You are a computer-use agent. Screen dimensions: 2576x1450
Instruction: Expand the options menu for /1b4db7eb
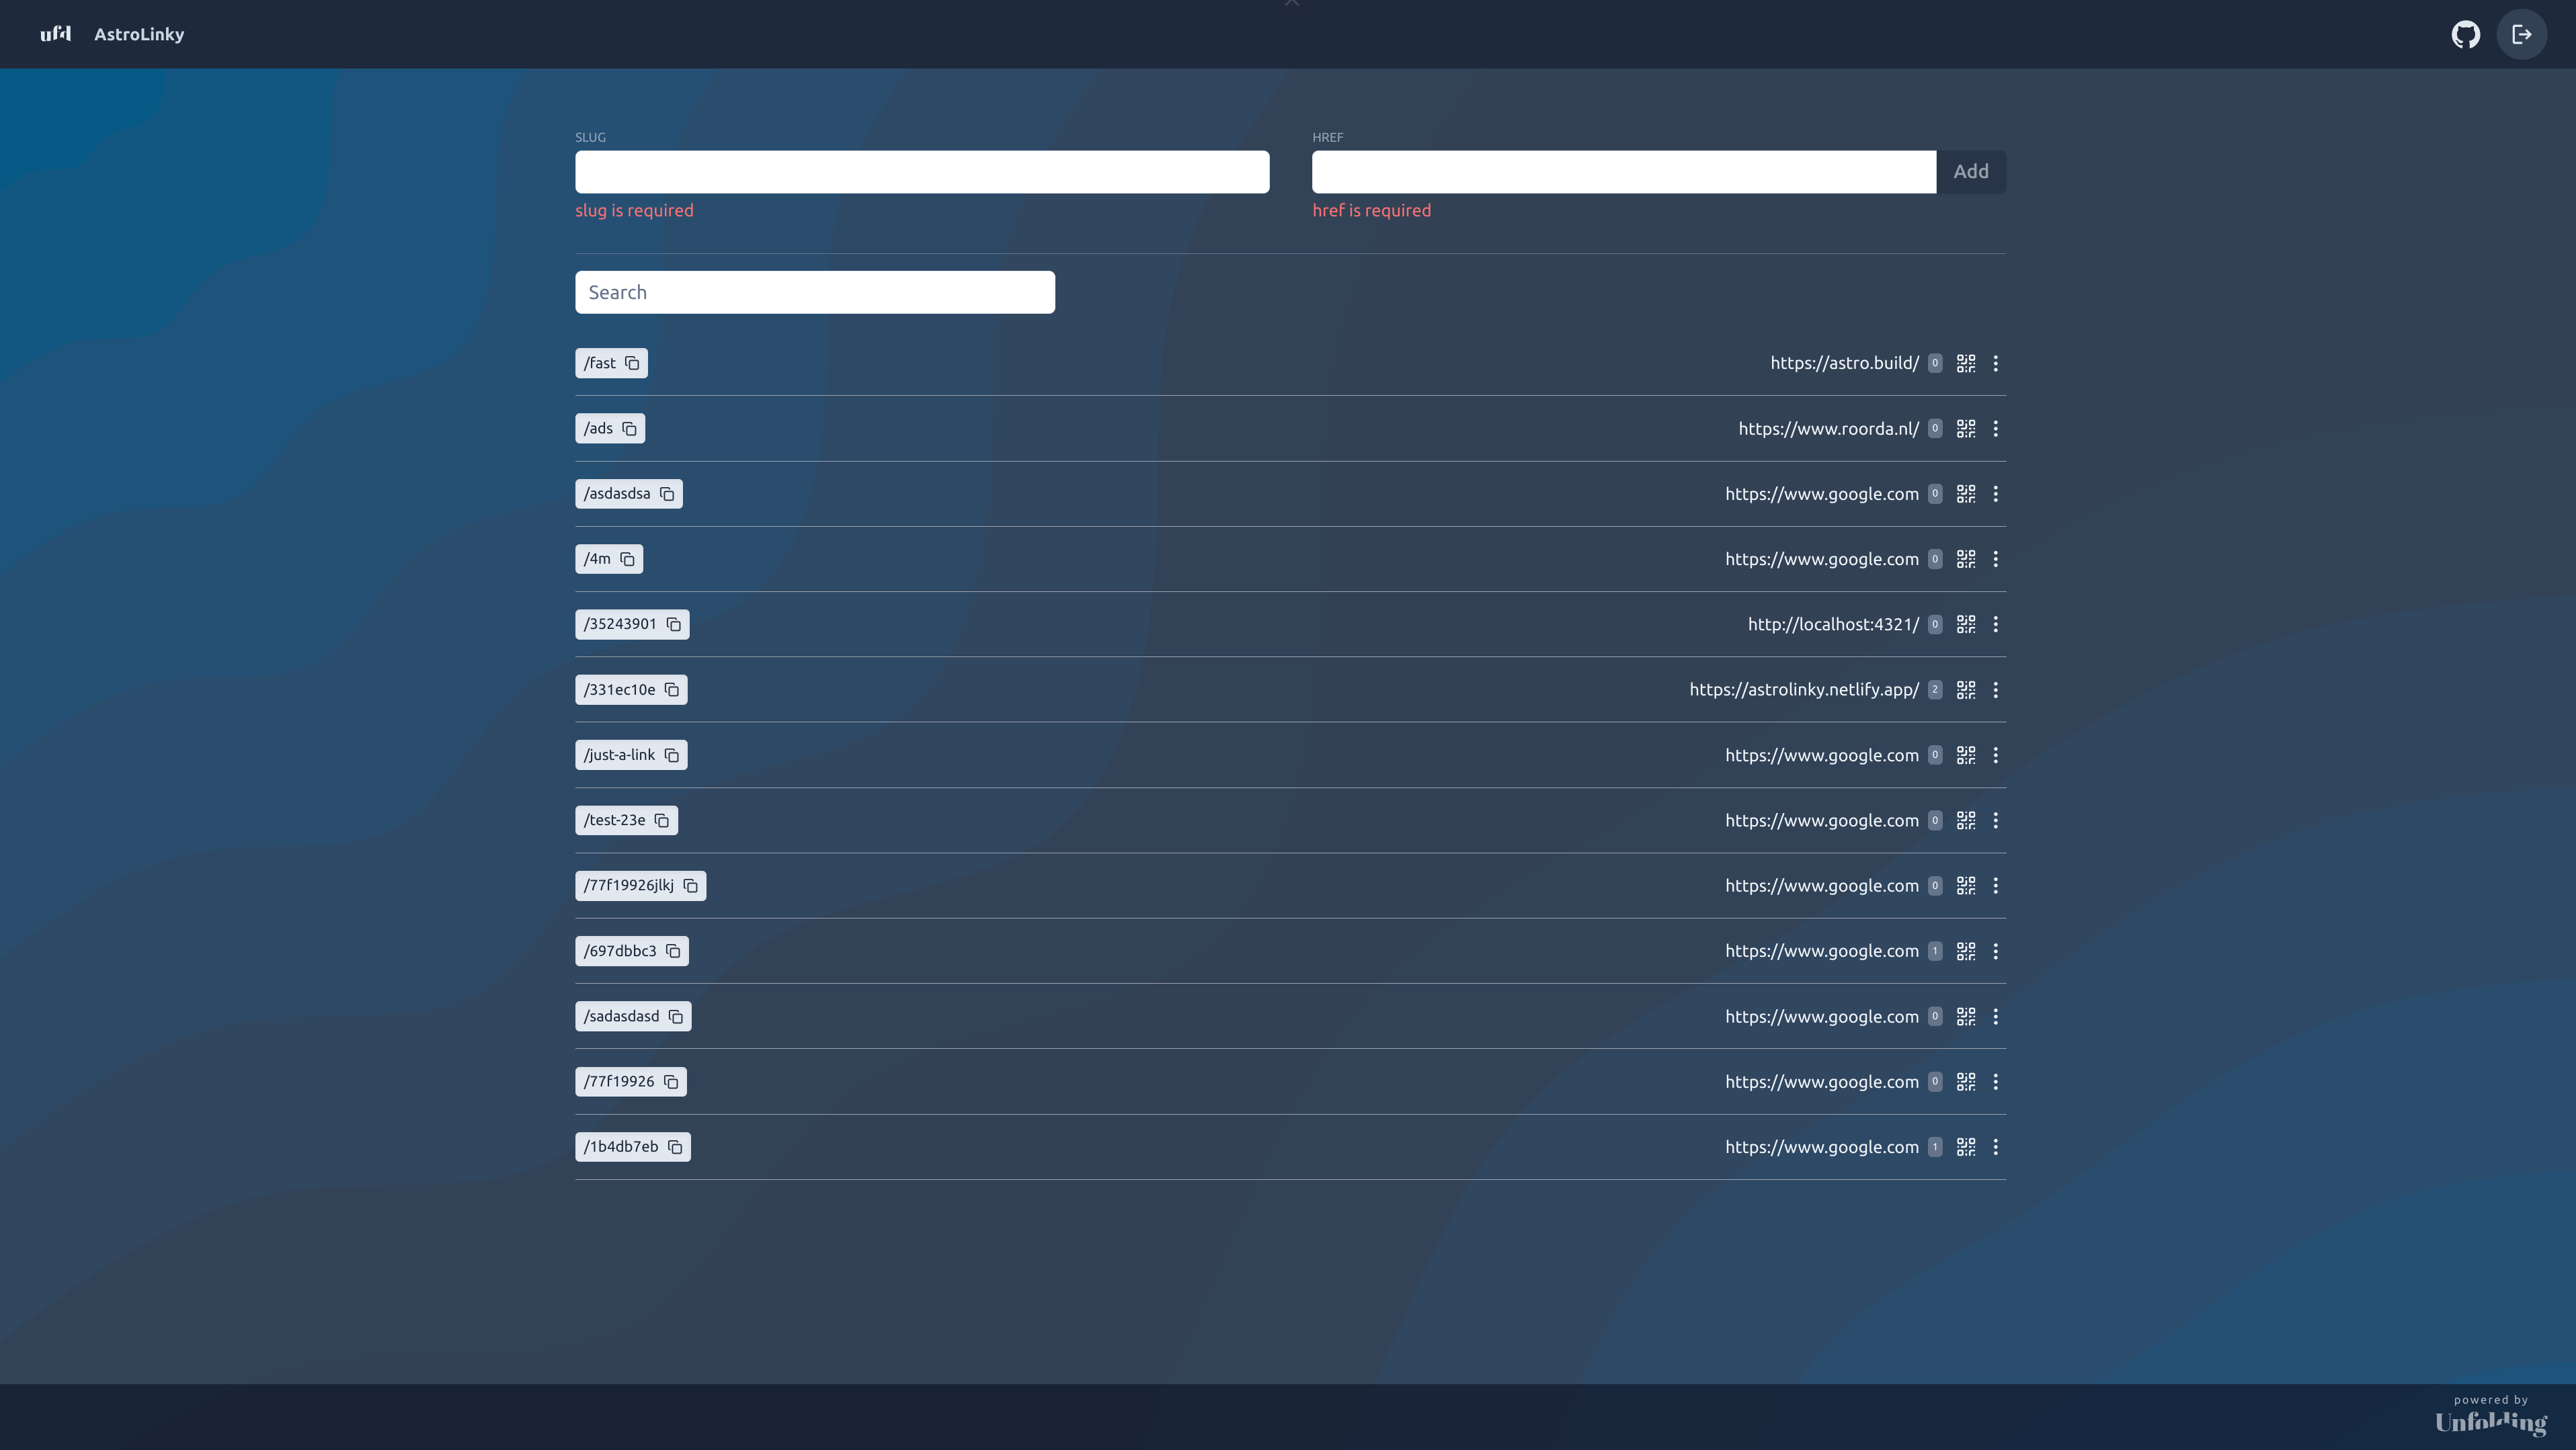coord(1996,1146)
